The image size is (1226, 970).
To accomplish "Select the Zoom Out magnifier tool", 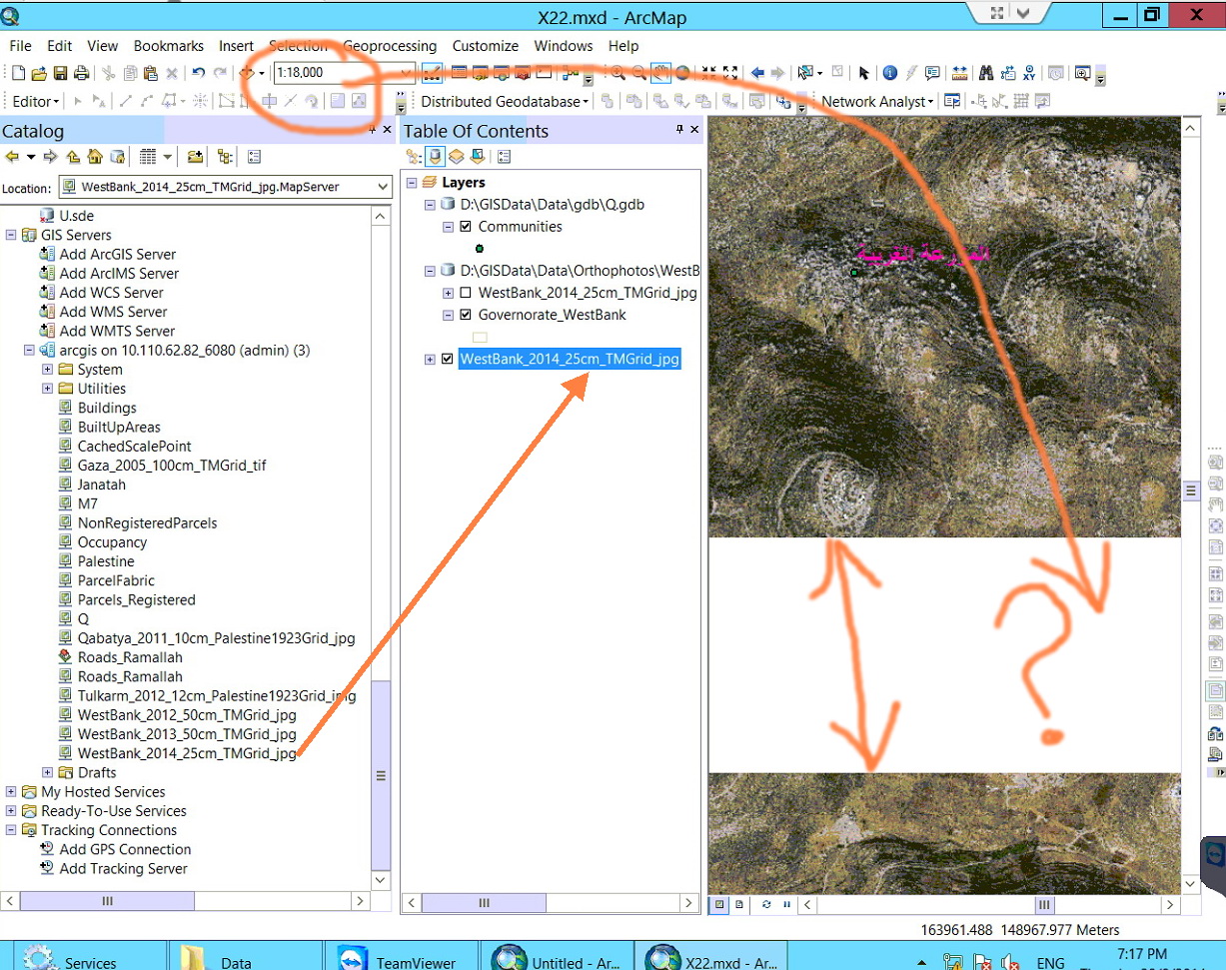I will [639, 73].
